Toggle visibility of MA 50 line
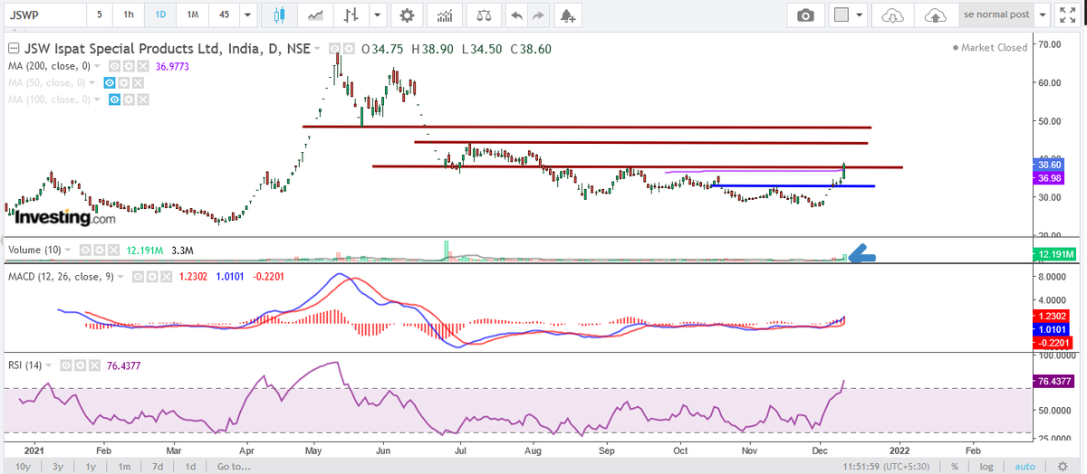This screenshot has height=474, width=1087. point(109,82)
